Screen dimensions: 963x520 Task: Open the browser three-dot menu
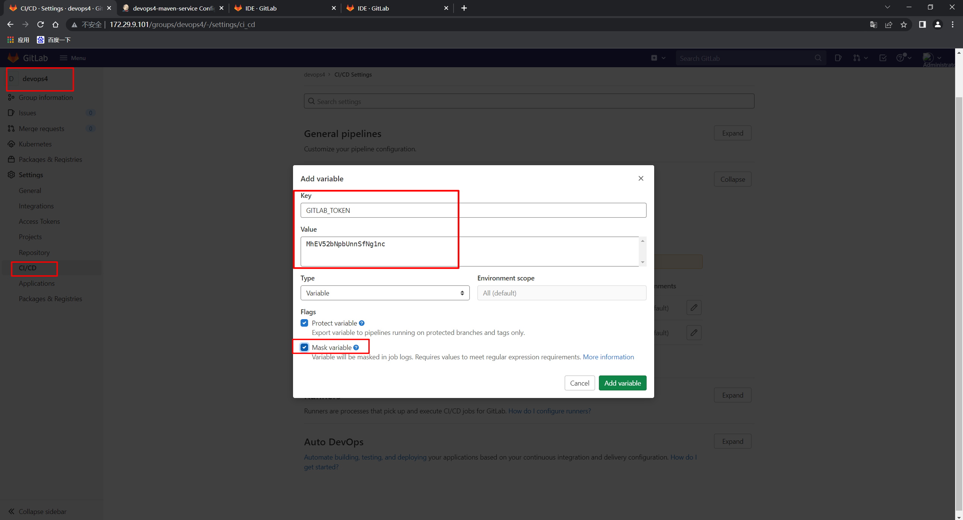point(952,24)
